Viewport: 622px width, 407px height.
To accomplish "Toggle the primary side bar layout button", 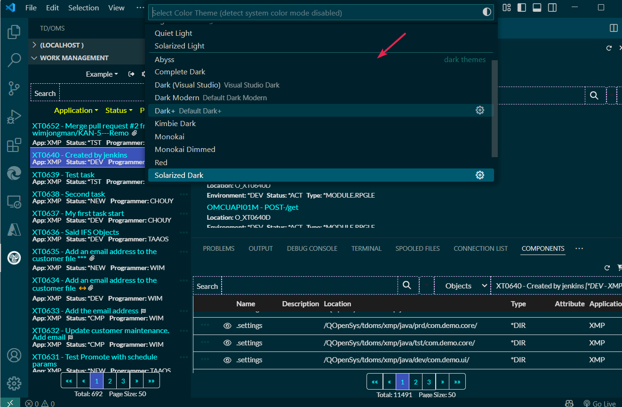I will pyautogui.click(x=521, y=8).
